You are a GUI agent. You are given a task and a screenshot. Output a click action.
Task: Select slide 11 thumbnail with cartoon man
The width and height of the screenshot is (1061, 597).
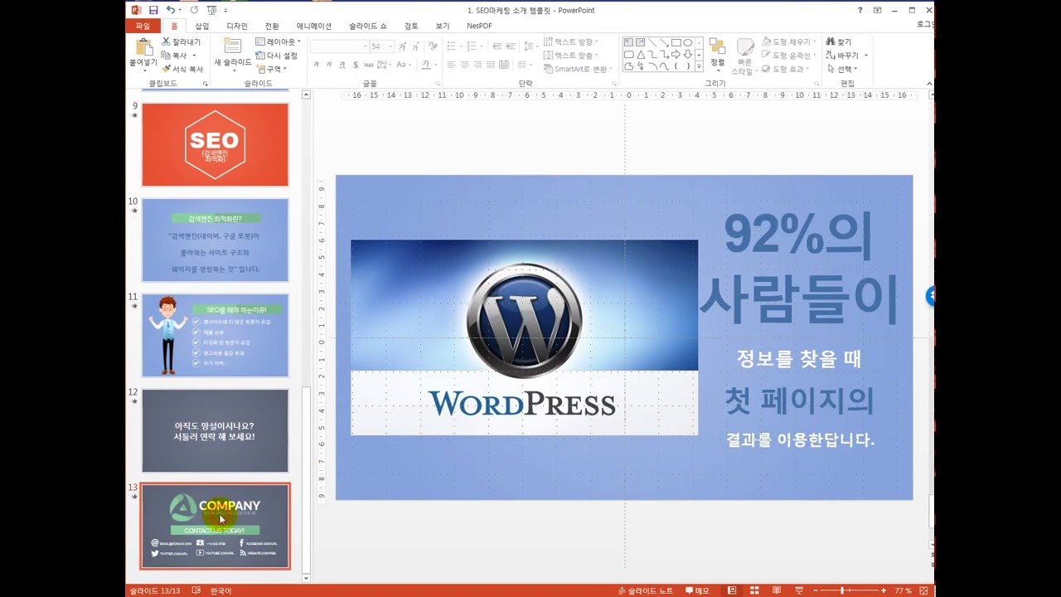(215, 335)
